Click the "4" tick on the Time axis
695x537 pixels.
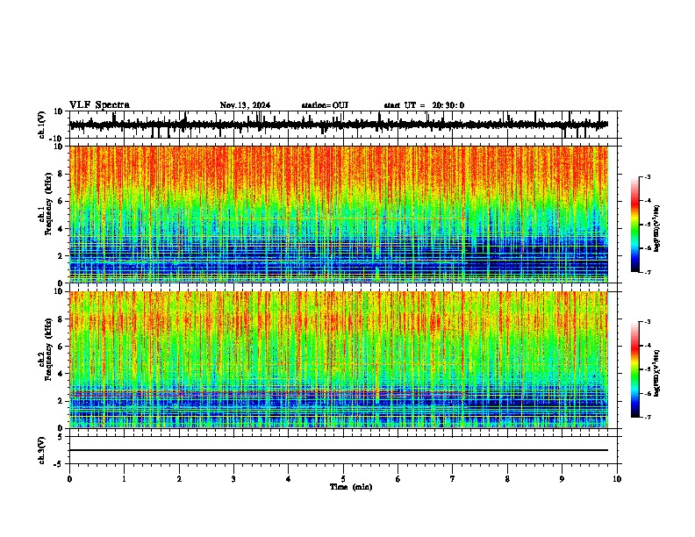click(x=289, y=479)
